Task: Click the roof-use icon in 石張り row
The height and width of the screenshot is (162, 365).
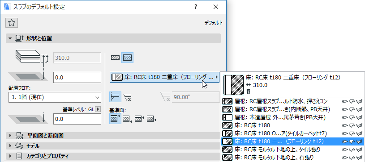Action: (x=360, y=157)
